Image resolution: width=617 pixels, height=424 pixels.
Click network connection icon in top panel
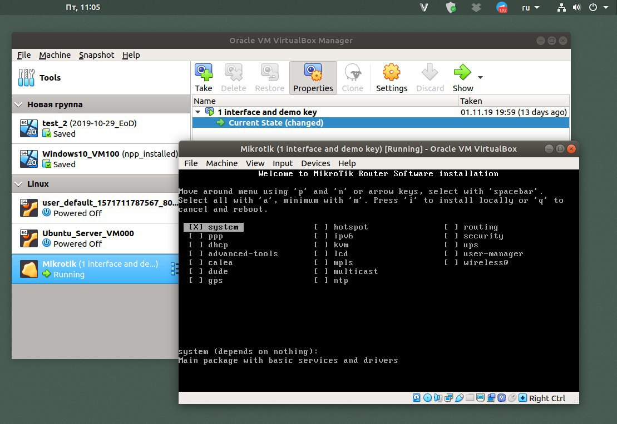coord(561,7)
